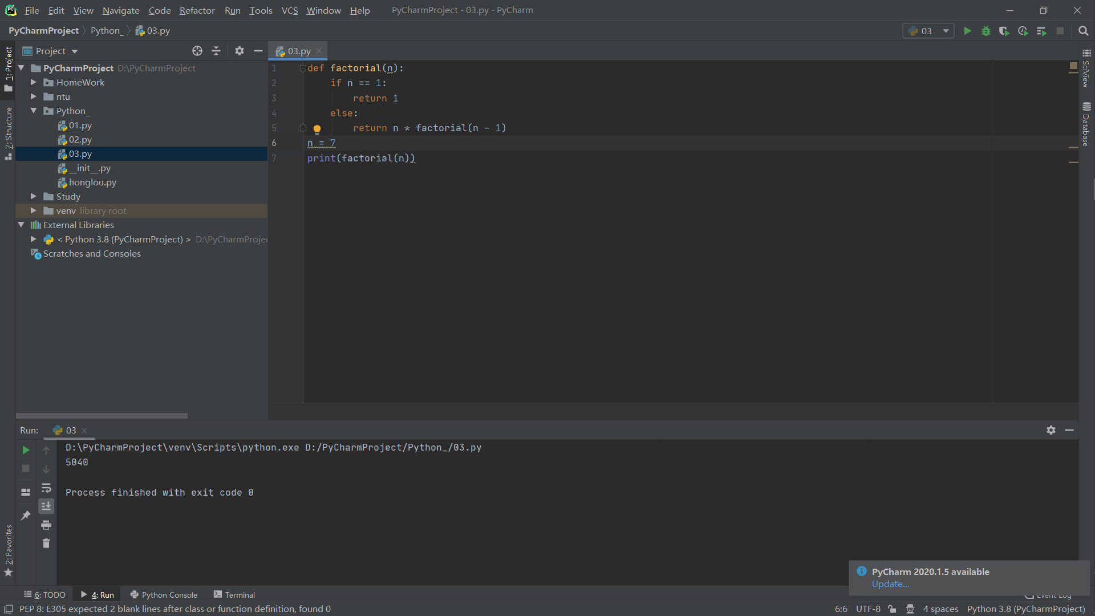This screenshot has width=1095, height=616.
Task: Open Search Everywhere magnifier icon
Action: click(x=1084, y=31)
